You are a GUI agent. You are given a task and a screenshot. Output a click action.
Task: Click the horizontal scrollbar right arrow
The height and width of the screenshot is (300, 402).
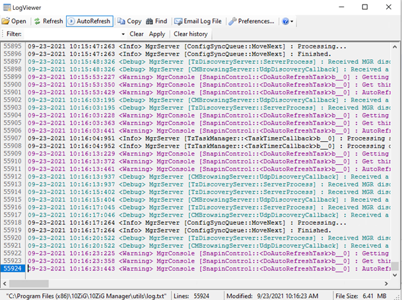pos(386,284)
